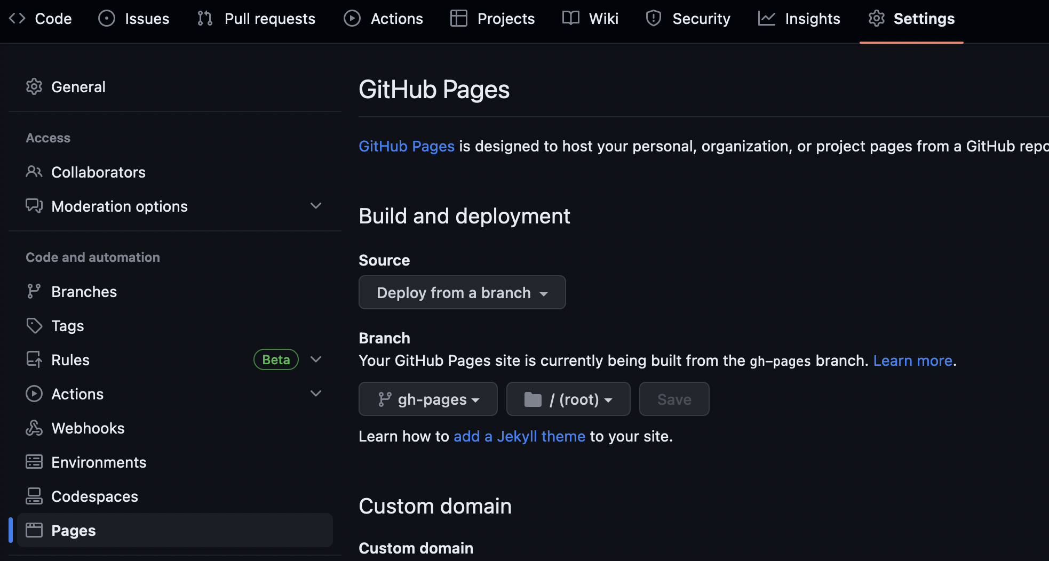Select the Settings tab
This screenshot has height=561, width=1049.
(x=912, y=19)
